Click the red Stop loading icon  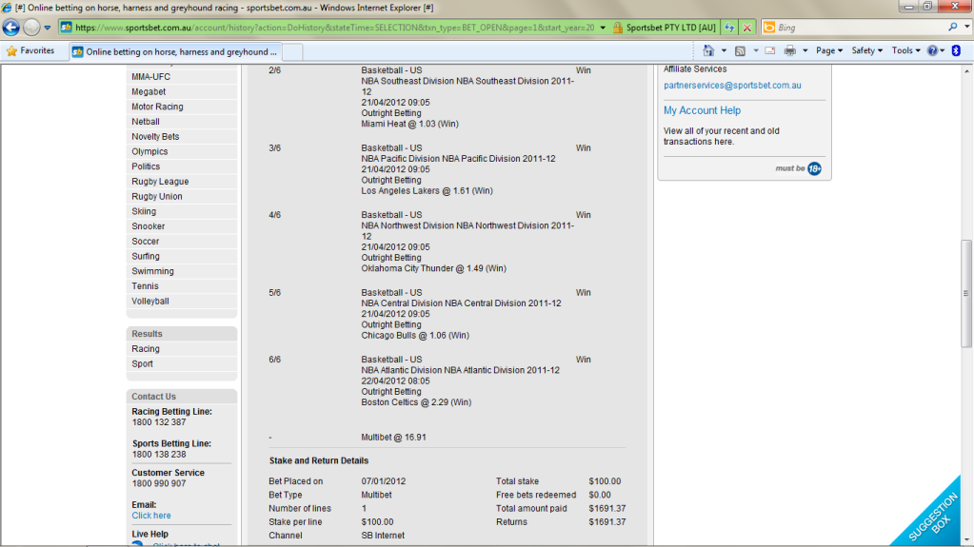click(747, 28)
